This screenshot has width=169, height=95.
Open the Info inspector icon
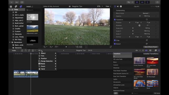click(x=121, y=6)
